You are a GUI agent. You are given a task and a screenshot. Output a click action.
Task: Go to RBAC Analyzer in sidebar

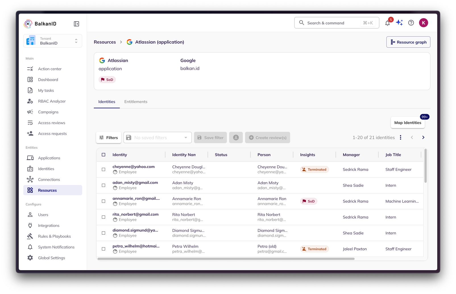[52, 101]
